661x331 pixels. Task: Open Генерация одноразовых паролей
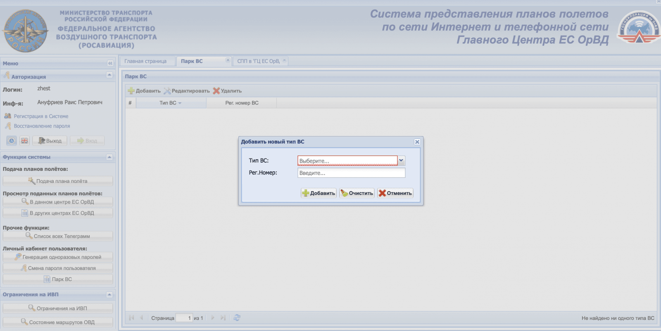click(58, 257)
